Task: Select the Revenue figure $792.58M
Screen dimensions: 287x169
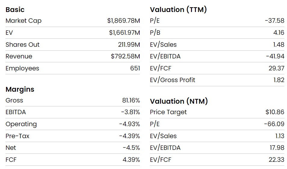Action: 125,56
